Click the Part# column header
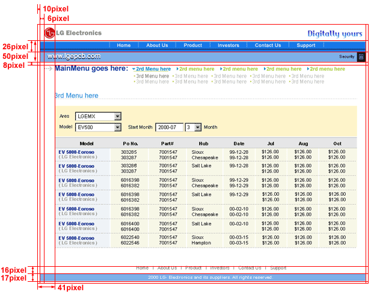This screenshot has width=377, height=295. [167, 144]
